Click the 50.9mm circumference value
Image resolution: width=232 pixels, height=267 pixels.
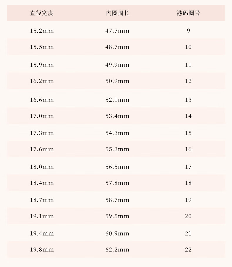(x=117, y=81)
